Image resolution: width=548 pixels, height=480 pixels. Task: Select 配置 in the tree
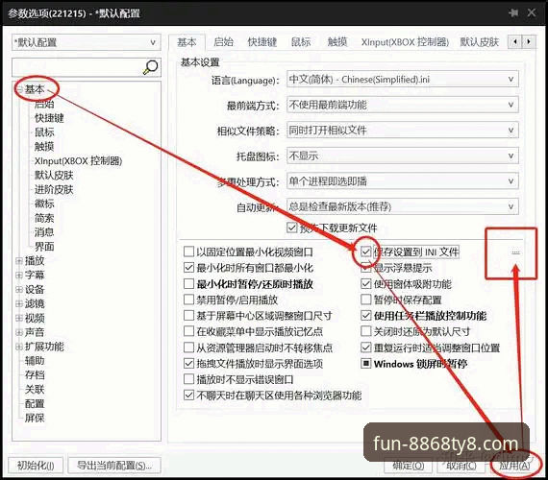[35, 404]
